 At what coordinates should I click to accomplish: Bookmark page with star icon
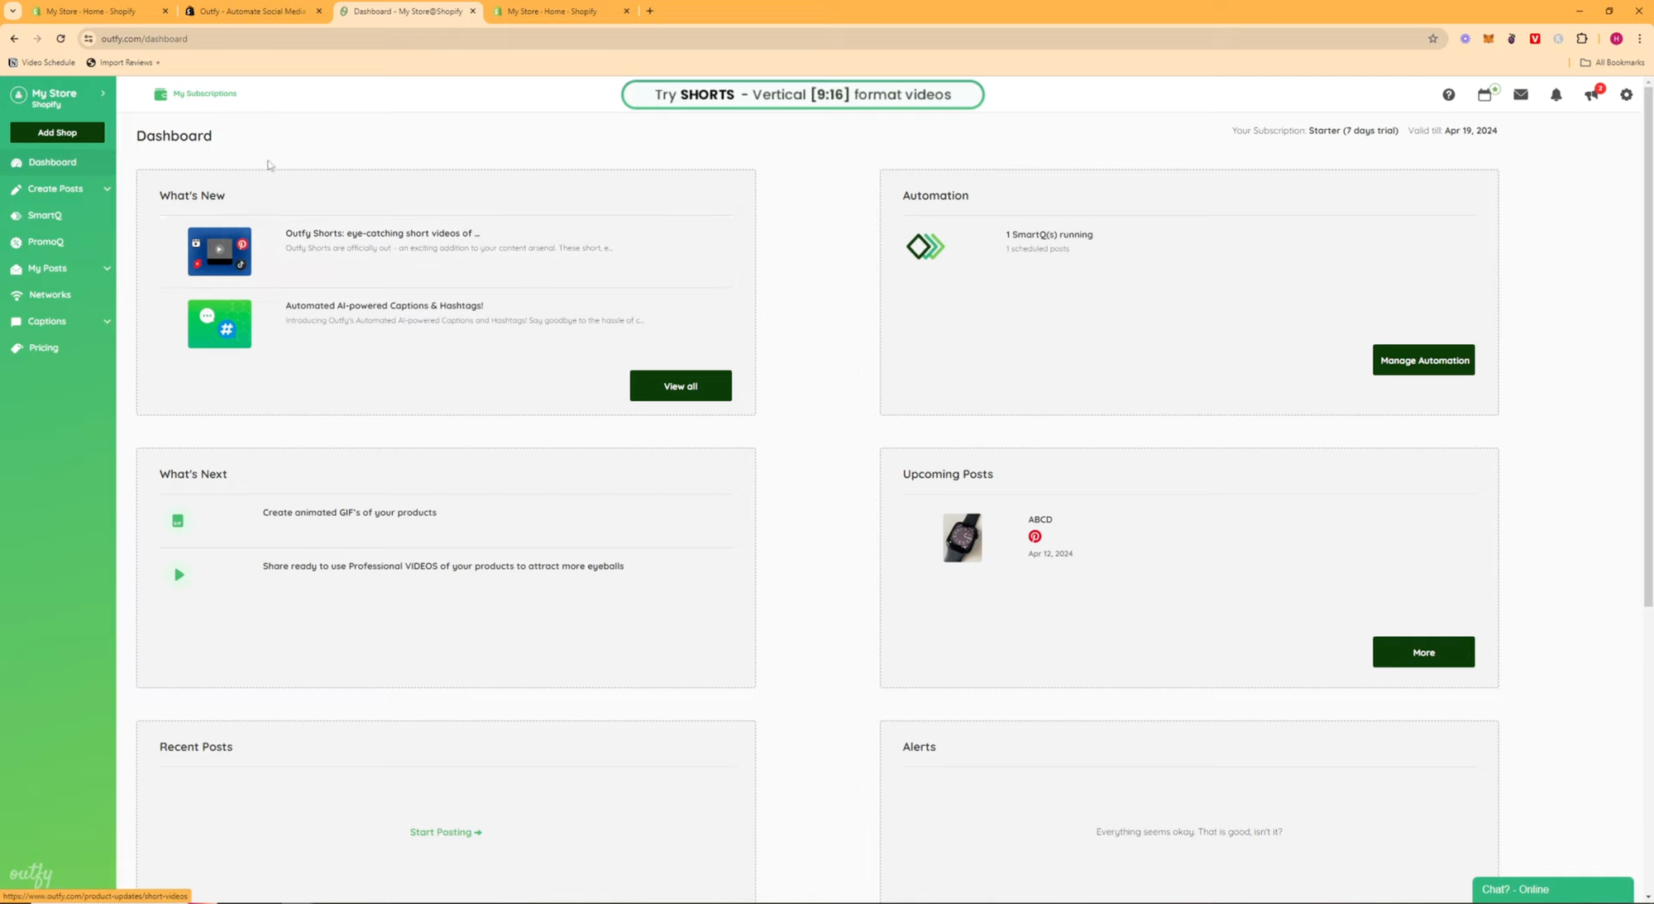(x=1432, y=39)
